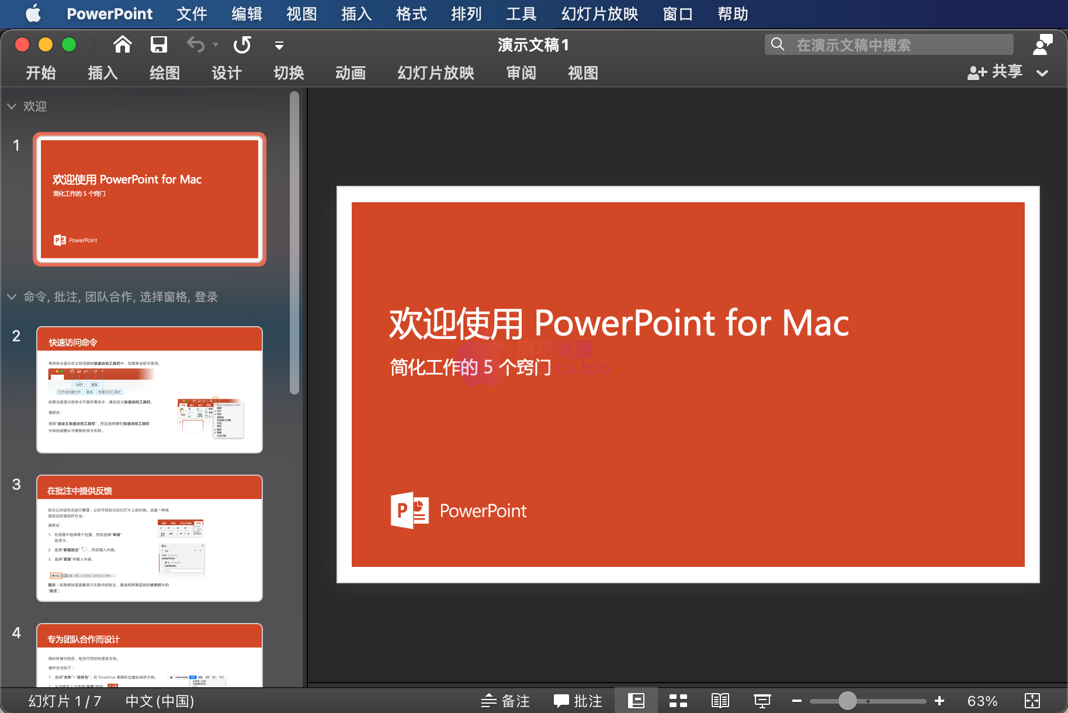Collapse the 欢迎 section
Viewport: 1068px width, 713px height.
[12, 106]
